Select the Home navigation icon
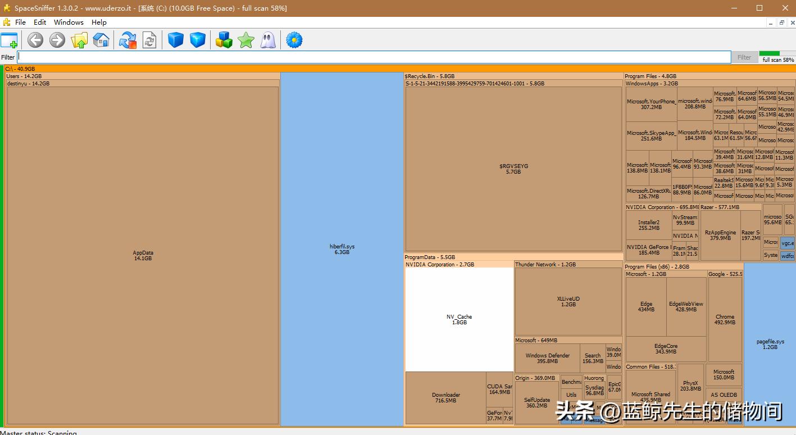The image size is (796, 435). pos(101,40)
